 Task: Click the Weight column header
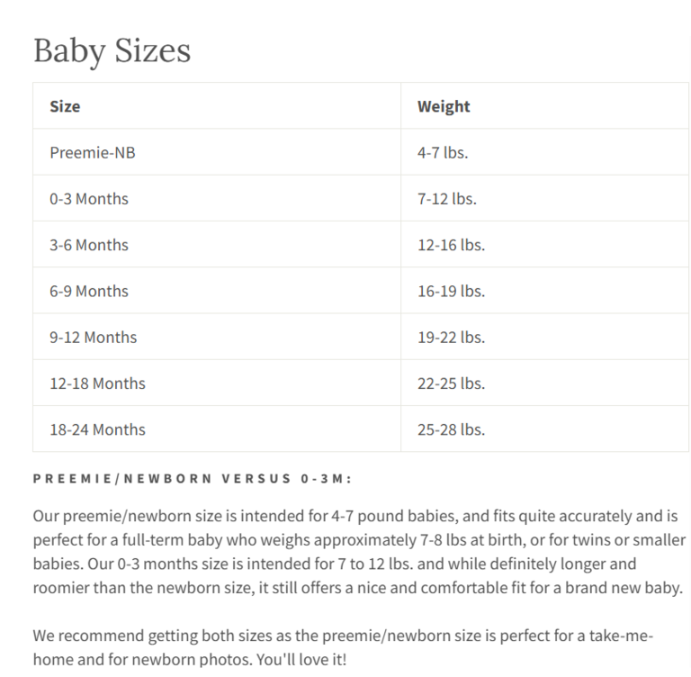click(x=444, y=106)
